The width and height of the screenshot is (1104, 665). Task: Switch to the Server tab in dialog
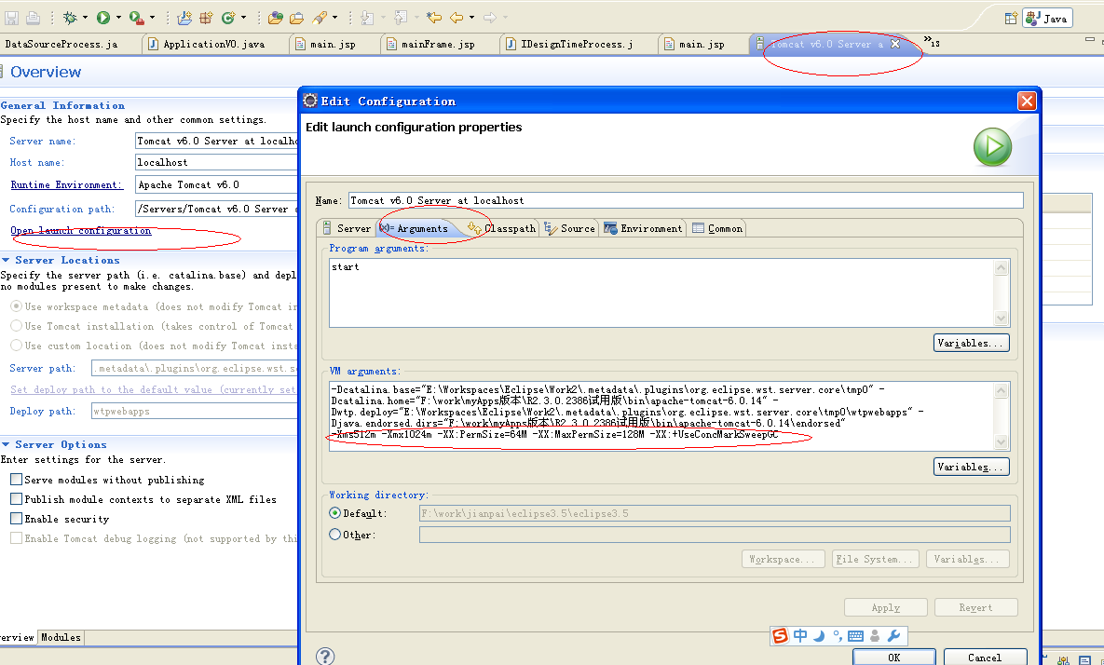pyautogui.click(x=346, y=228)
